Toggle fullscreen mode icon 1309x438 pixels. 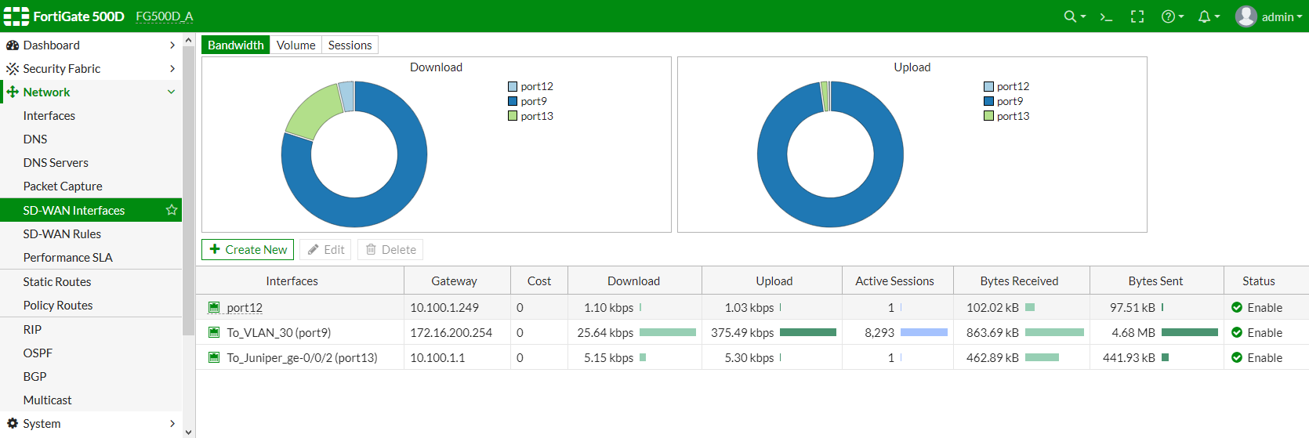[x=1137, y=16]
